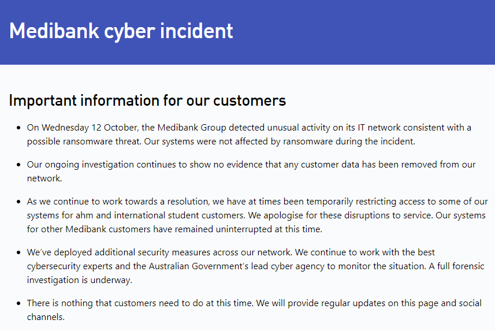The height and width of the screenshot is (331, 495).
Task: Click the bullet dot before "There is nothing"
Action: click(x=18, y=304)
